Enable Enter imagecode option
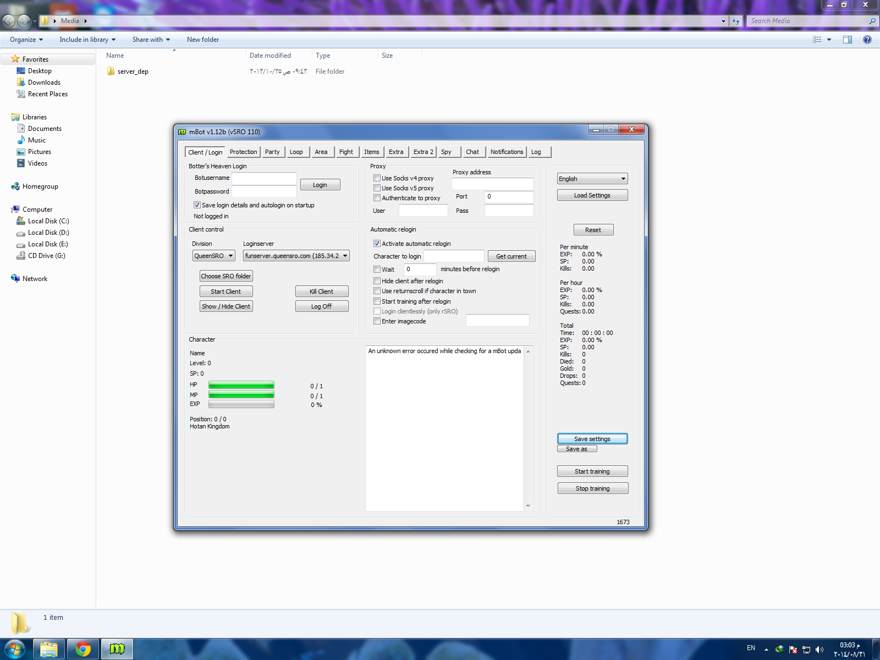The image size is (880, 660). [377, 321]
